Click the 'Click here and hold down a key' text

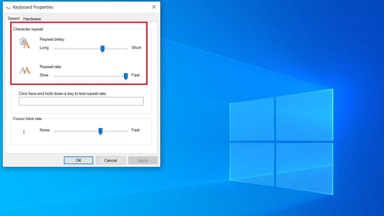(x=63, y=94)
